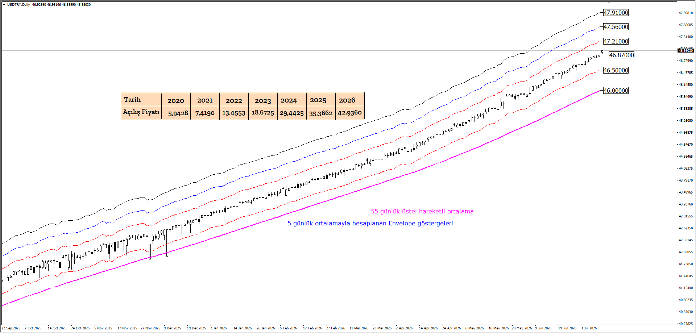Select the USDTRY,Daily chart title text
This screenshot has width=696, height=333.
[18, 5]
